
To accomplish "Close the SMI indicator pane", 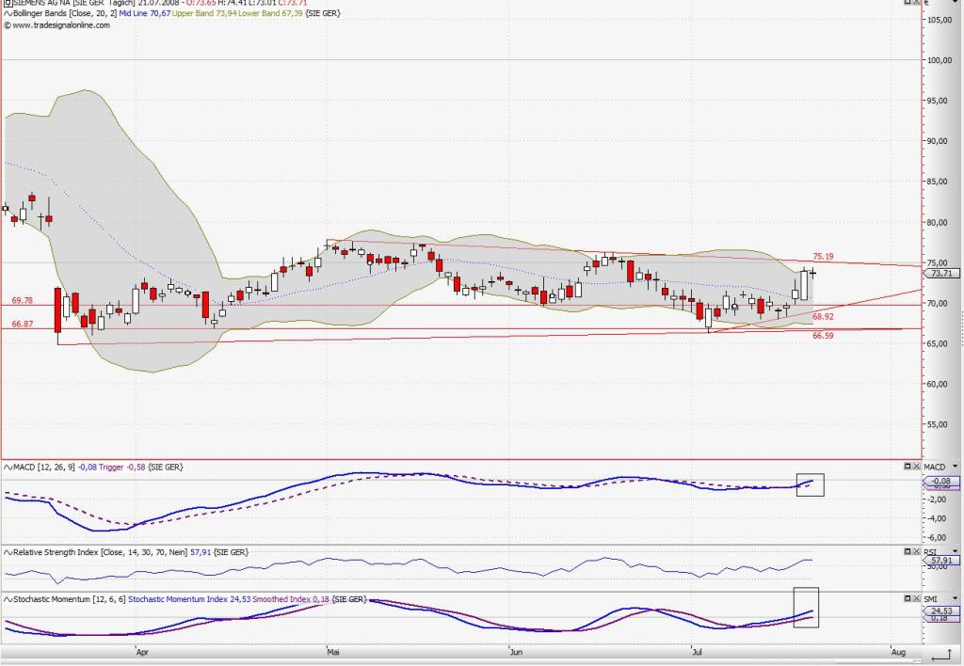I will pos(916,598).
